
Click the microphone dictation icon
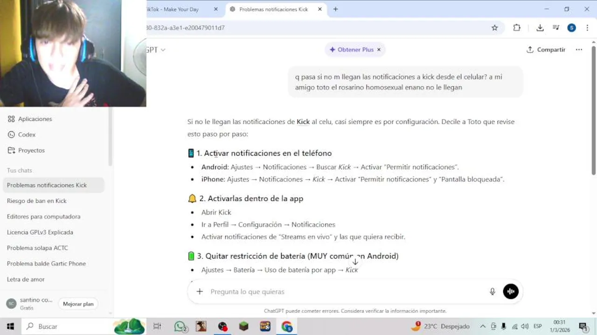tap(492, 292)
